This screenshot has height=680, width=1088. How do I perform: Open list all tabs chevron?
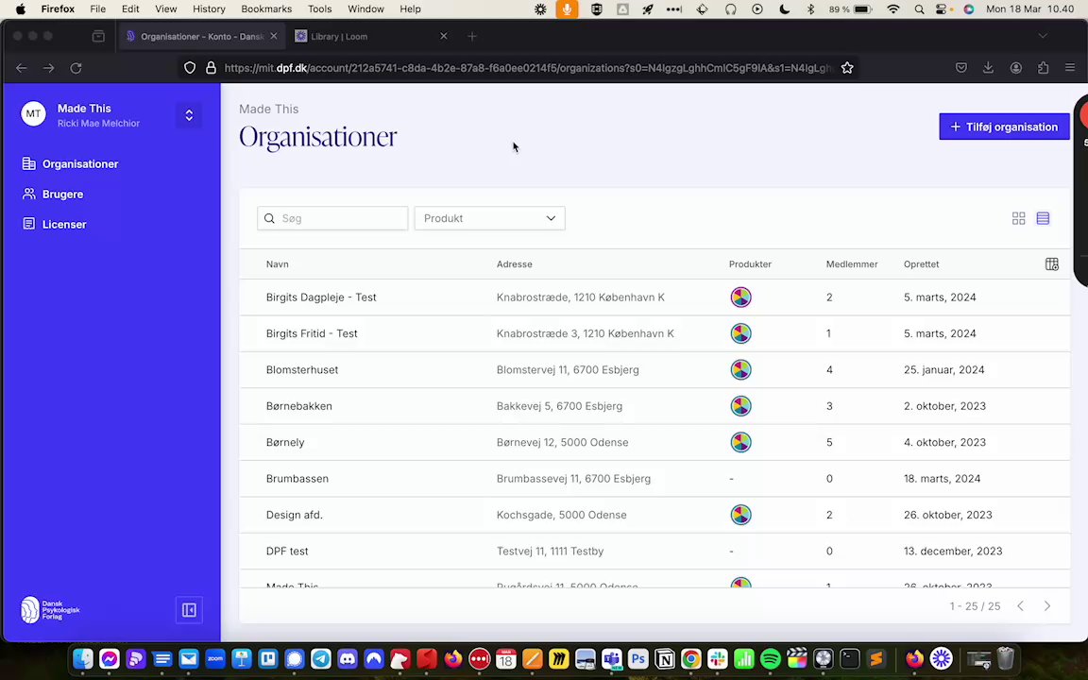click(1043, 36)
